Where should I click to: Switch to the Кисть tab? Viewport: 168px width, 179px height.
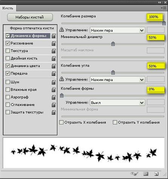(x=8, y=8)
